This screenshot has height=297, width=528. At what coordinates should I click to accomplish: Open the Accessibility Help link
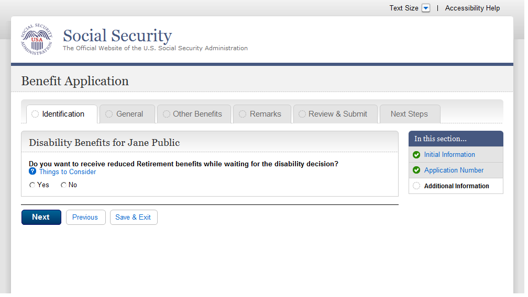[x=472, y=8]
